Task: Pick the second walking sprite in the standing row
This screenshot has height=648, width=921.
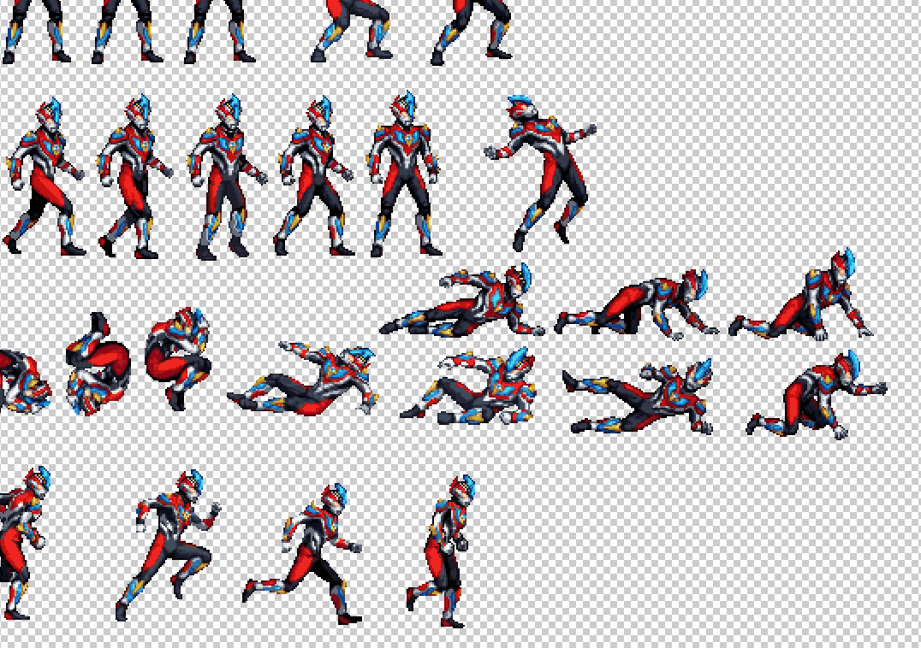Action: 135,176
